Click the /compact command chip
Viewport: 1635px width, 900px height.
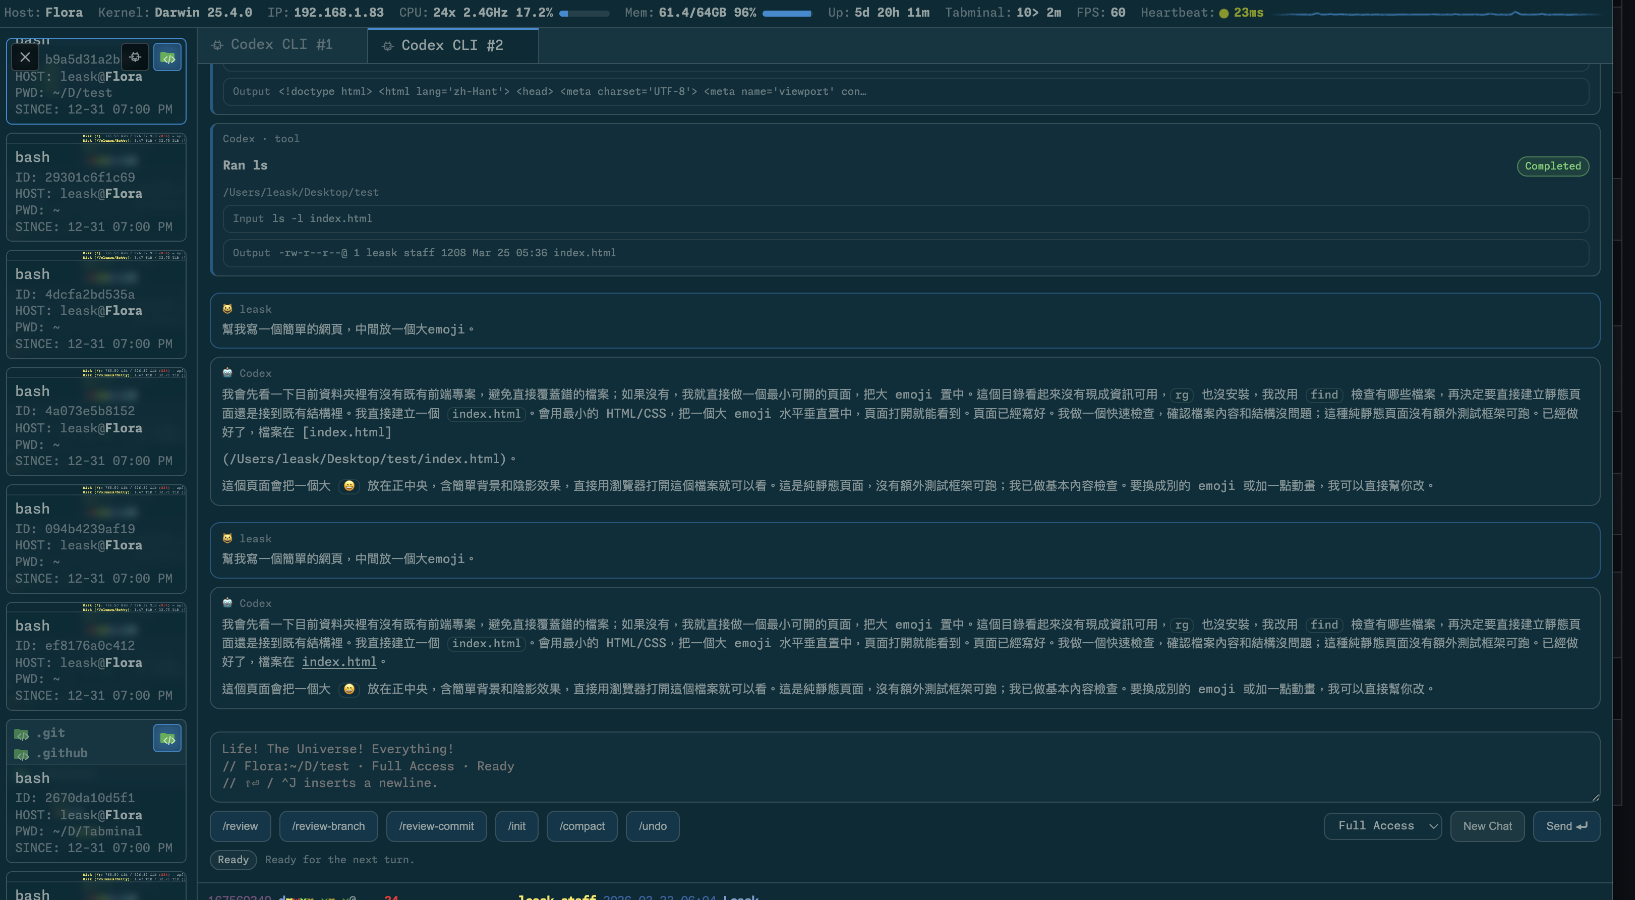tap(581, 826)
